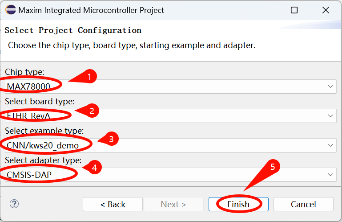Select the FTHR_RevA board type field
The width and height of the screenshot is (342, 222).
pos(171,116)
